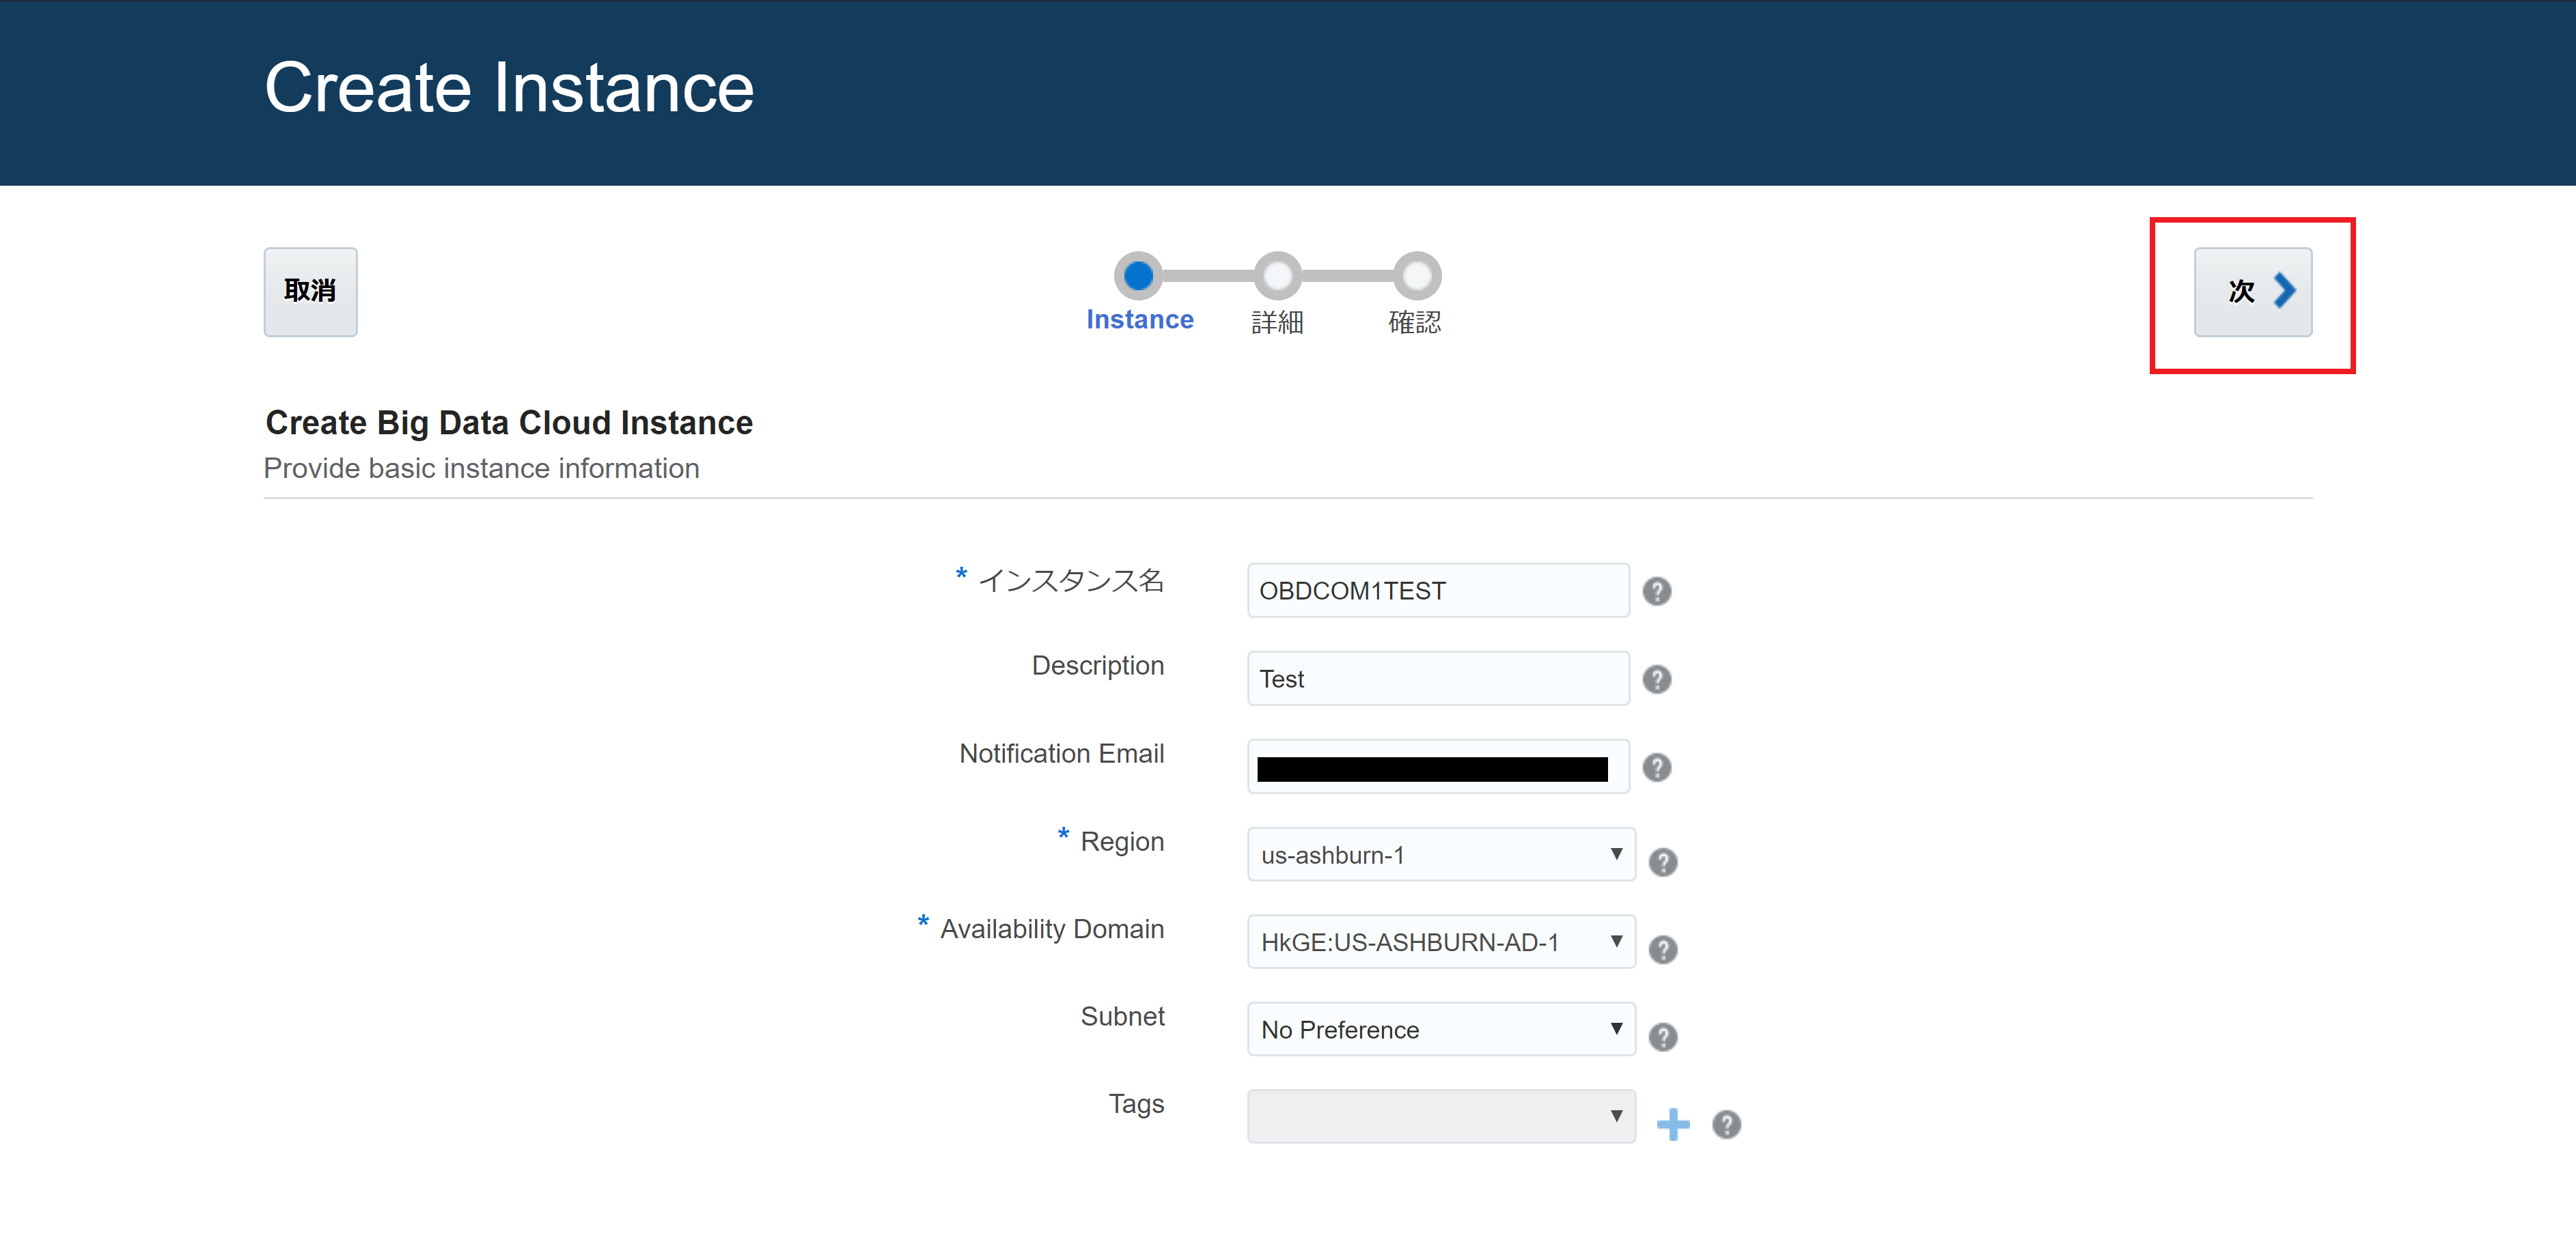Select the Instance wizard step

click(x=1138, y=276)
